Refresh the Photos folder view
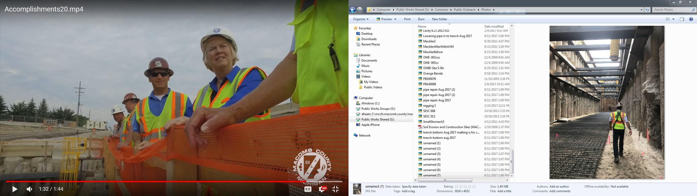 [647, 10]
